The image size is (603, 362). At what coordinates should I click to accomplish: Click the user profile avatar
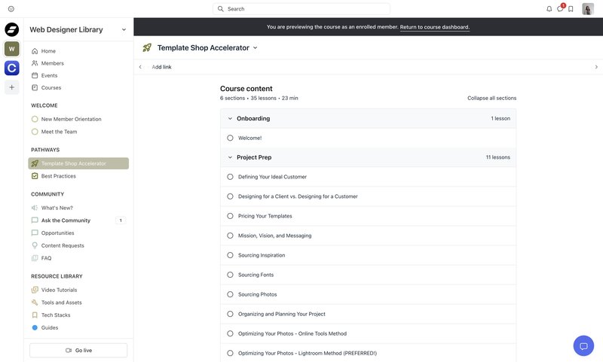click(588, 9)
